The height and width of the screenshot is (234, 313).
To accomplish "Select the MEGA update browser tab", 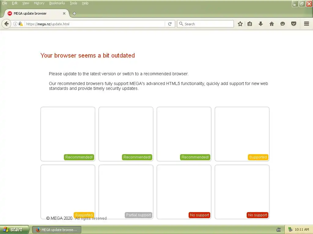I will click(x=36, y=13).
